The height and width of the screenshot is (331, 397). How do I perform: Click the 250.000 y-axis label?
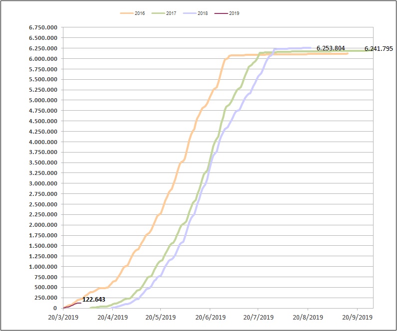click(x=46, y=298)
